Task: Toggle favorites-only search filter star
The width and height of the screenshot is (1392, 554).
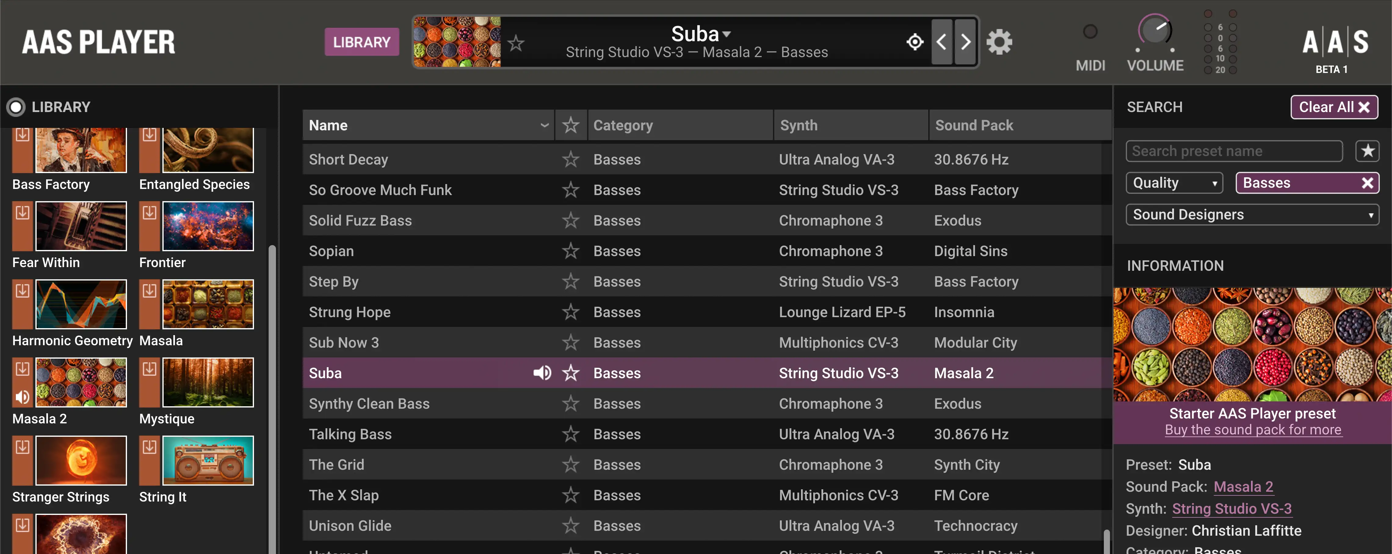Action: [1367, 151]
